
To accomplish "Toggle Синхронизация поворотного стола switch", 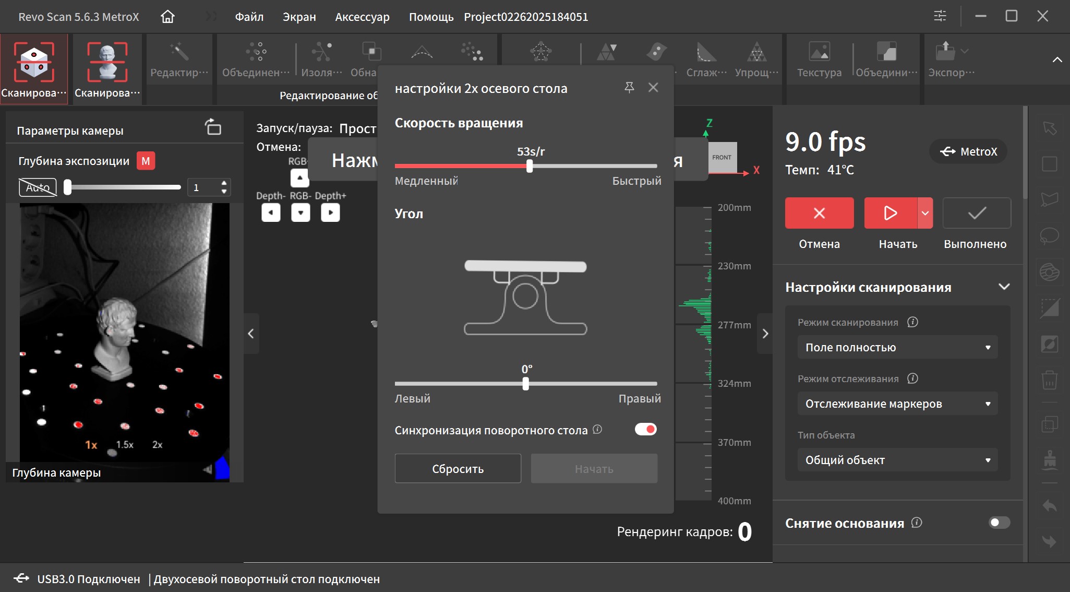I will point(645,429).
